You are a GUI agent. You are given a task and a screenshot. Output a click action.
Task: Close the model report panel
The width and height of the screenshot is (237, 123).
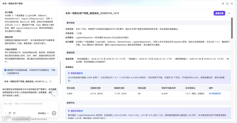(229, 13)
